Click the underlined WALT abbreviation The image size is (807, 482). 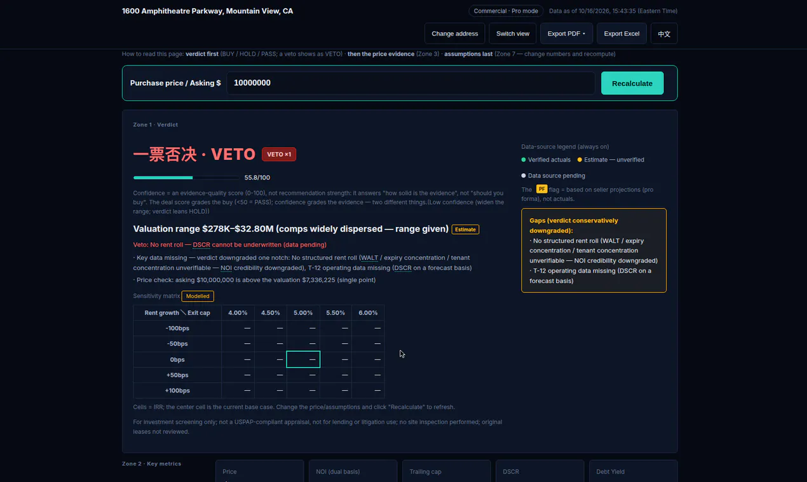coord(369,258)
